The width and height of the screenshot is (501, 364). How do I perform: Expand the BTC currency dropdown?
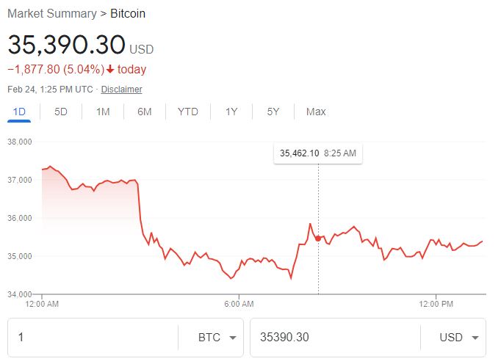[217, 338]
